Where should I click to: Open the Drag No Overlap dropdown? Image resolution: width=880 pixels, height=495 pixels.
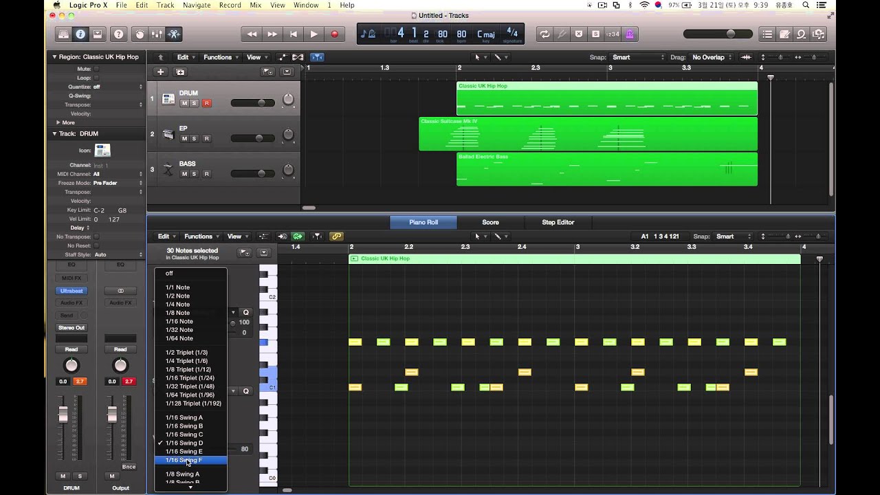pos(711,57)
